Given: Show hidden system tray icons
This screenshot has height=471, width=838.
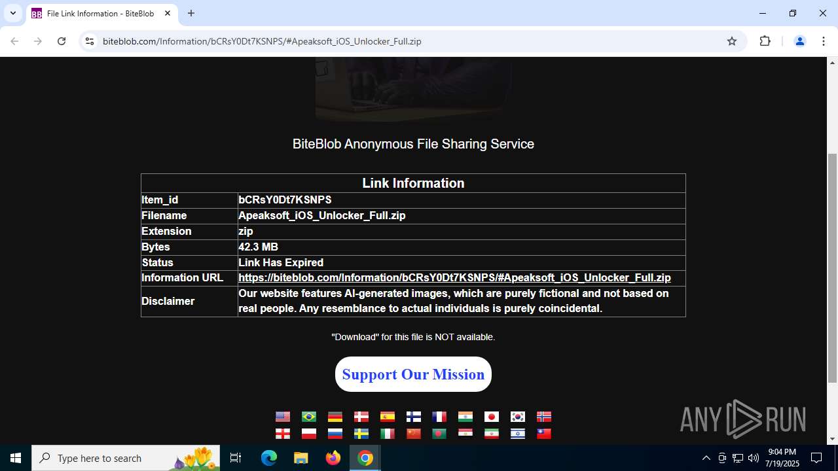Looking at the screenshot, I should (706, 458).
